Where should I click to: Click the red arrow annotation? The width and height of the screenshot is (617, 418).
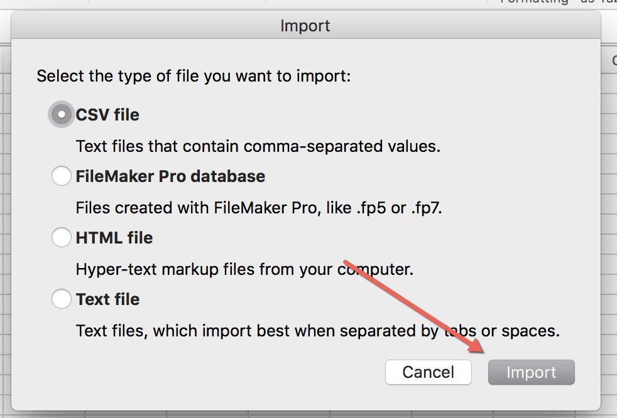[413, 307]
